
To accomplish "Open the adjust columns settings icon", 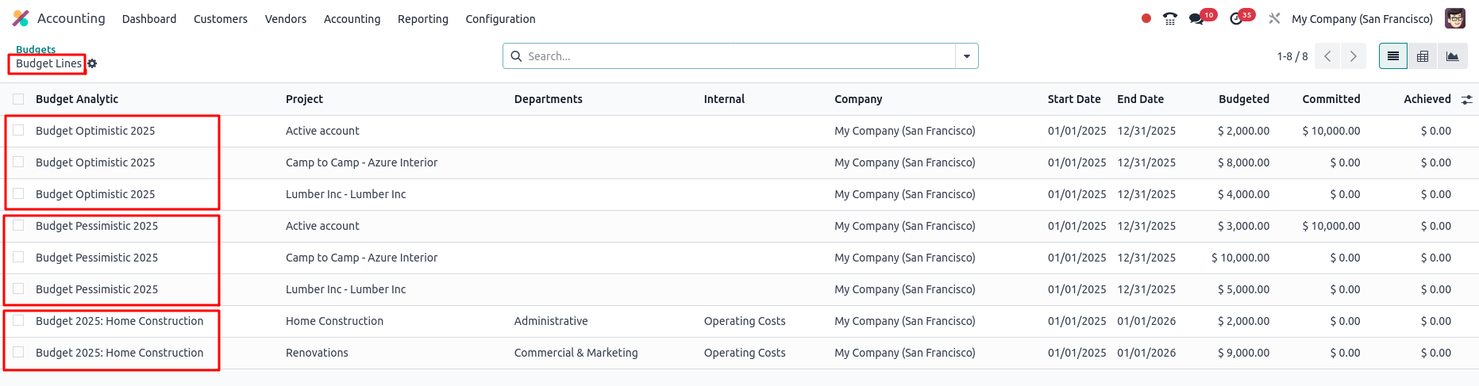I will [x=1466, y=99].
